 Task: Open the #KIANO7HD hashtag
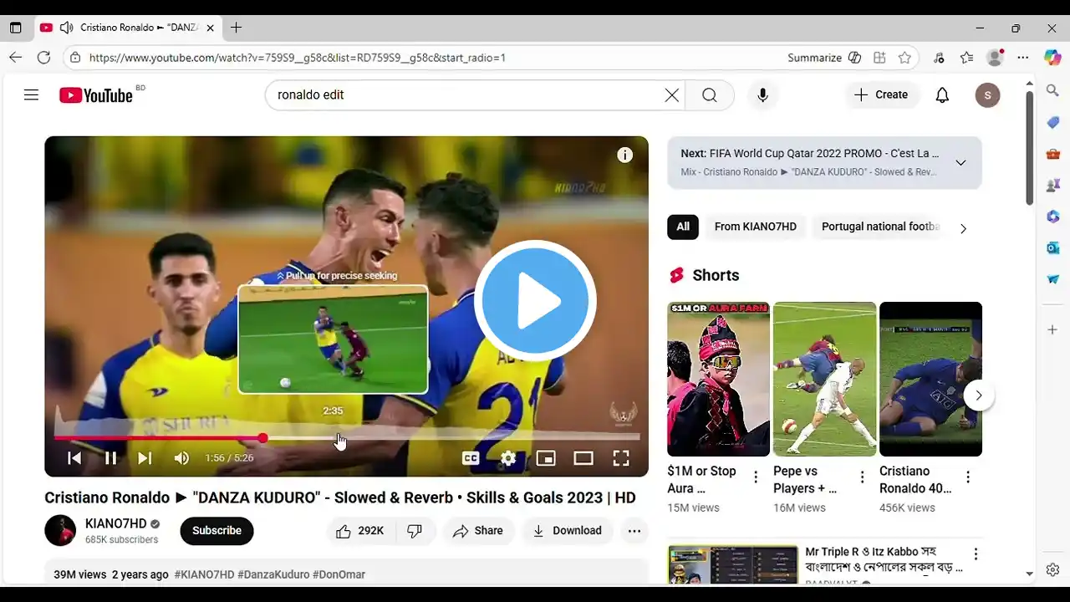[204, 574]
